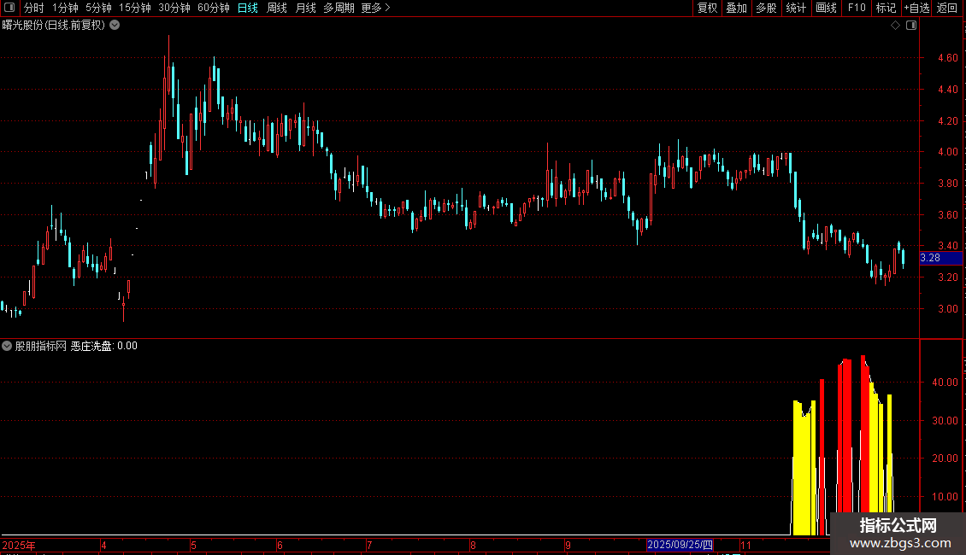
Task: Click month 7 on the time axis
Action: [x=369, y=545]
